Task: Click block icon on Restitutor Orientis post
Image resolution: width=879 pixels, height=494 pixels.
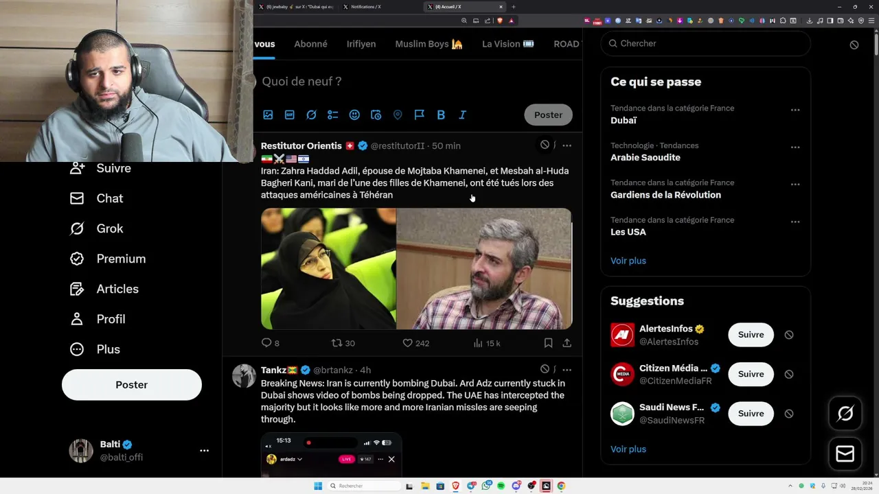Action: click(545, 145)
